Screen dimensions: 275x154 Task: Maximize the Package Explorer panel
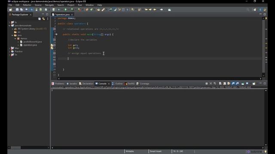[47, 14]
